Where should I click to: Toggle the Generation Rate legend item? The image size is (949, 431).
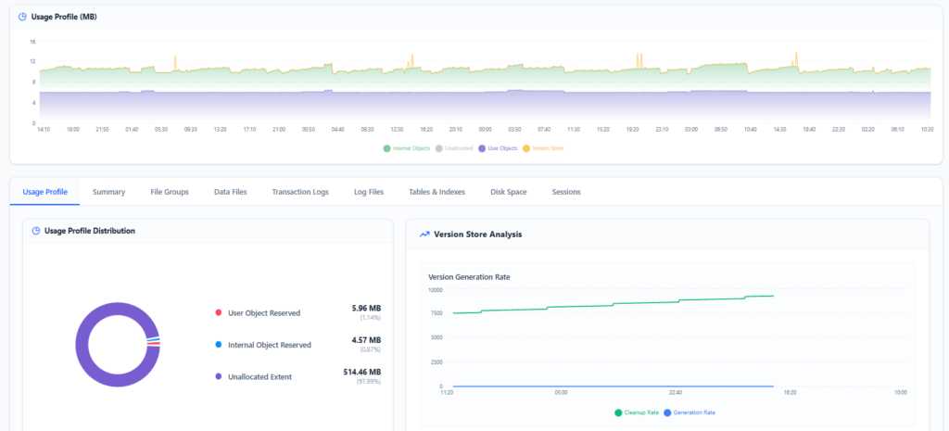point(690,412)
